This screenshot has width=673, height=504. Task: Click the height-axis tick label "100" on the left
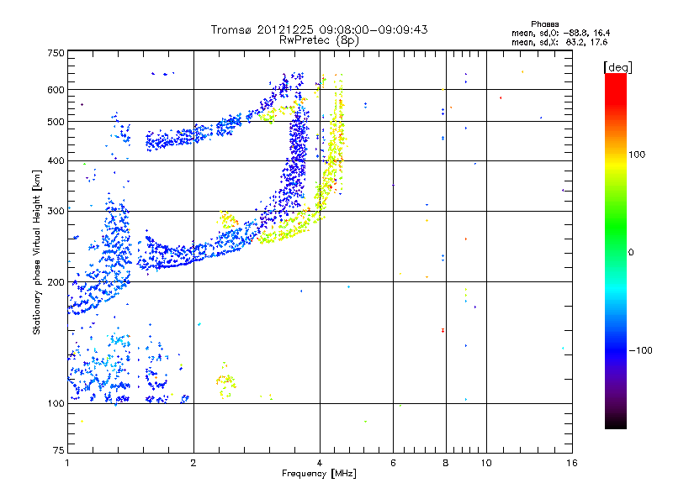coord(56,403)
